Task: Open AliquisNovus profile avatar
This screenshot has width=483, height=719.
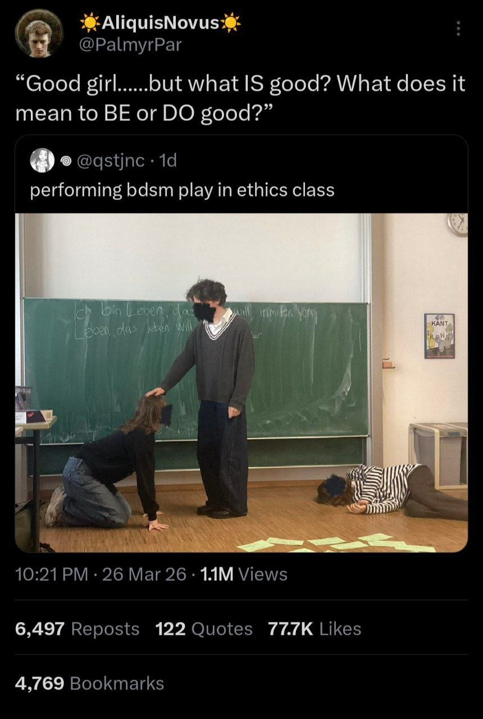Action: point(39,33)
